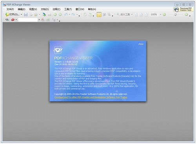Open the search box history dropdown
The image size is (196, 144).
pos(39,20)
